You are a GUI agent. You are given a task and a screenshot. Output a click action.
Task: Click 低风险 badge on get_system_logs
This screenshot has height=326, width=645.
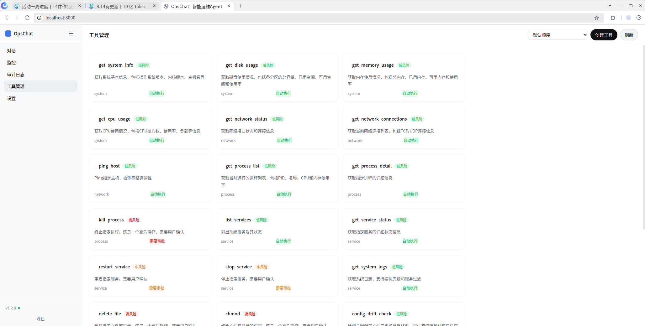pyautogui.click(x=397, y=267)
